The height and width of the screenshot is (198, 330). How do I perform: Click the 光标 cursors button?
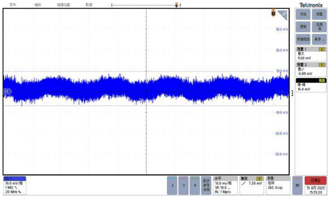(x=303, y=14)
